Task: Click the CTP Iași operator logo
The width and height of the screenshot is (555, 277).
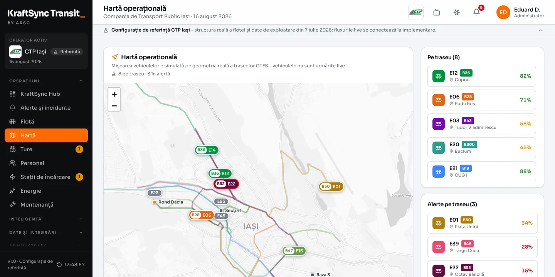Action: [x=15, y=52]
